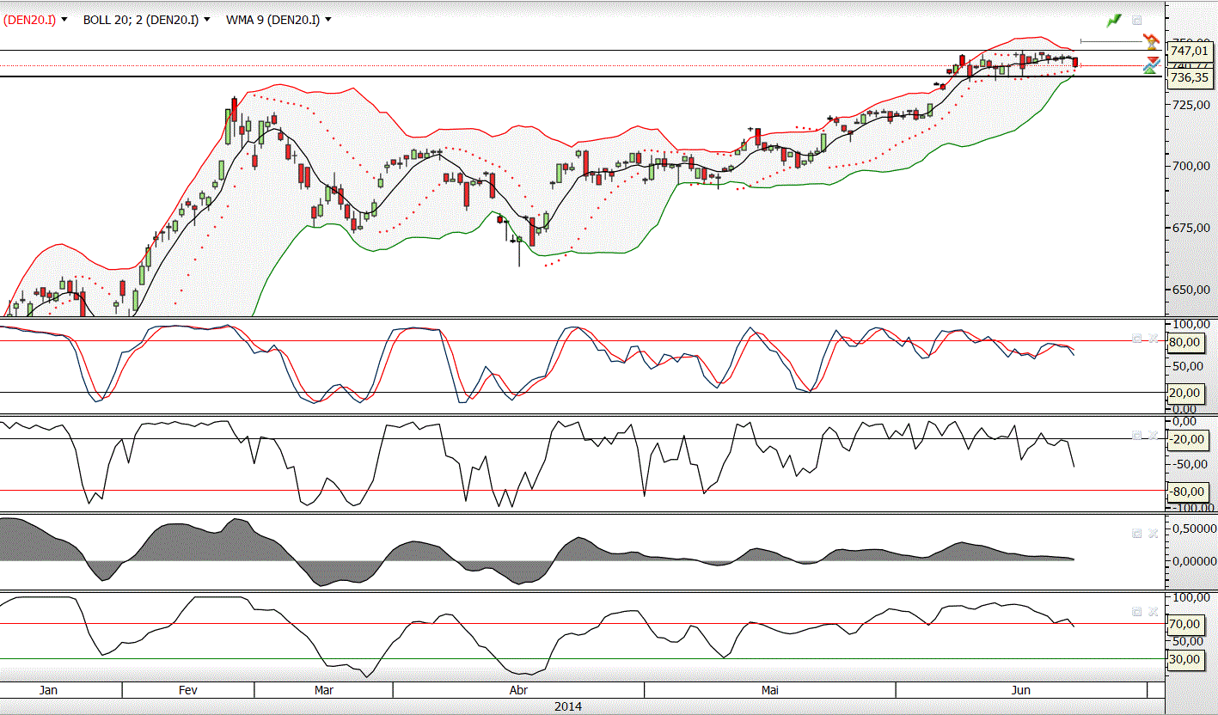Image resolution: width=1218 pixels, height=715 pixels.
Task: Maximize the Williams %R panel with -20,00 level
Action: click(1136, 436)
